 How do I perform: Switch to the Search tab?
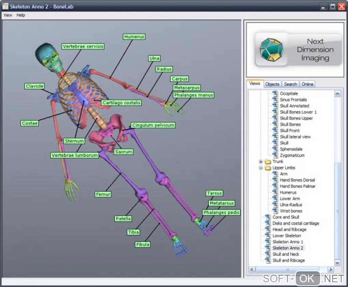point(290,84)
